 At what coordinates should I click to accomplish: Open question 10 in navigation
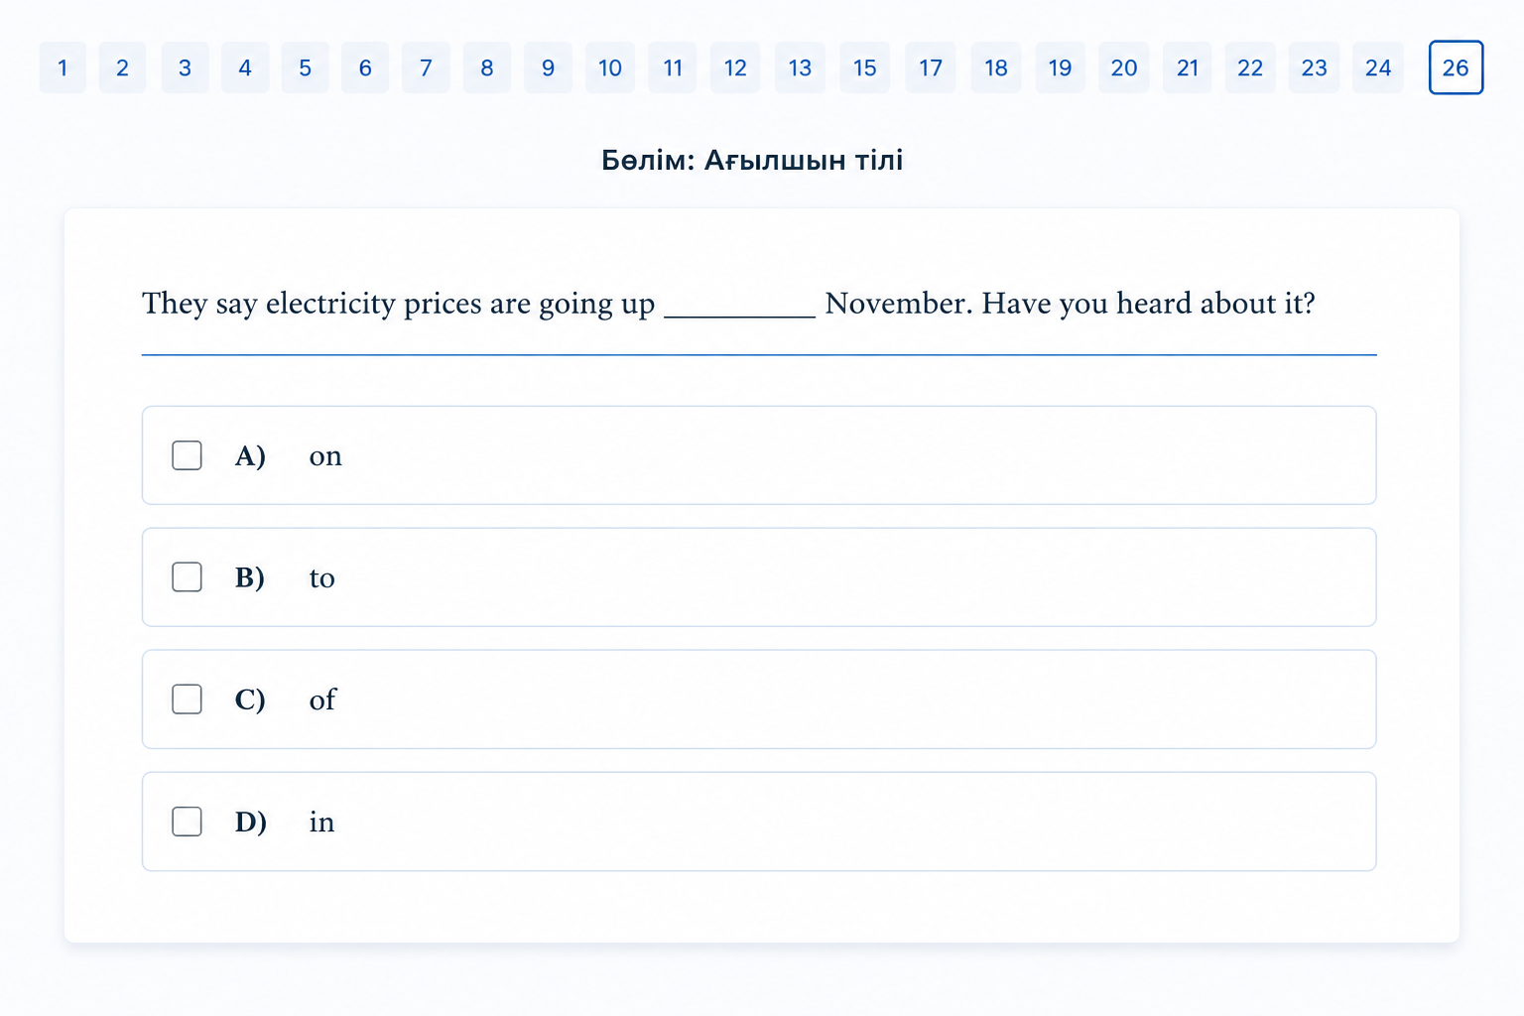(x=609, y=67)
